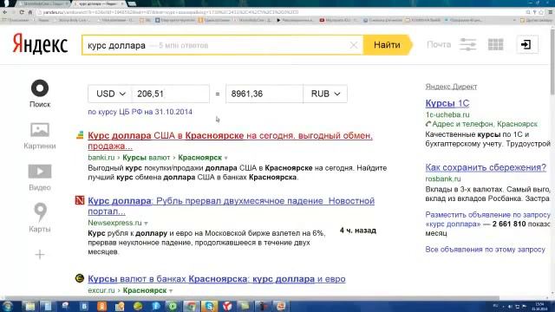Open Как сохранить сбережения ad
Screen dimensions: 555x312
pyautogui.click(x=486, y=167)
